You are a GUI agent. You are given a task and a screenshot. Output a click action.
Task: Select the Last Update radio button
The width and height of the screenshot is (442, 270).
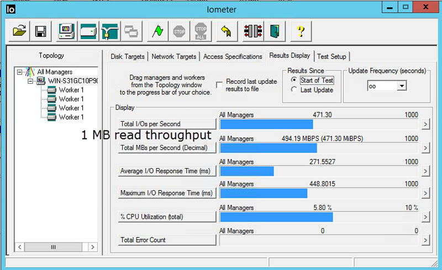tap(294, 89)
